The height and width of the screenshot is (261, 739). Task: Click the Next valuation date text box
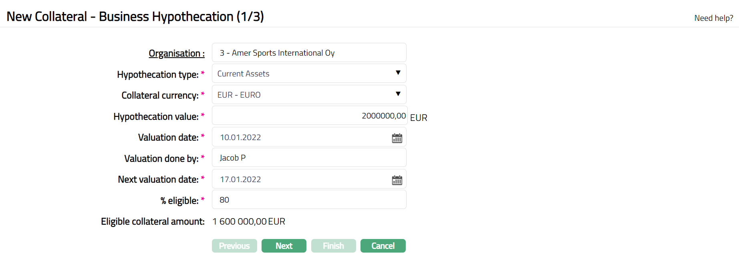coord(300,179)
